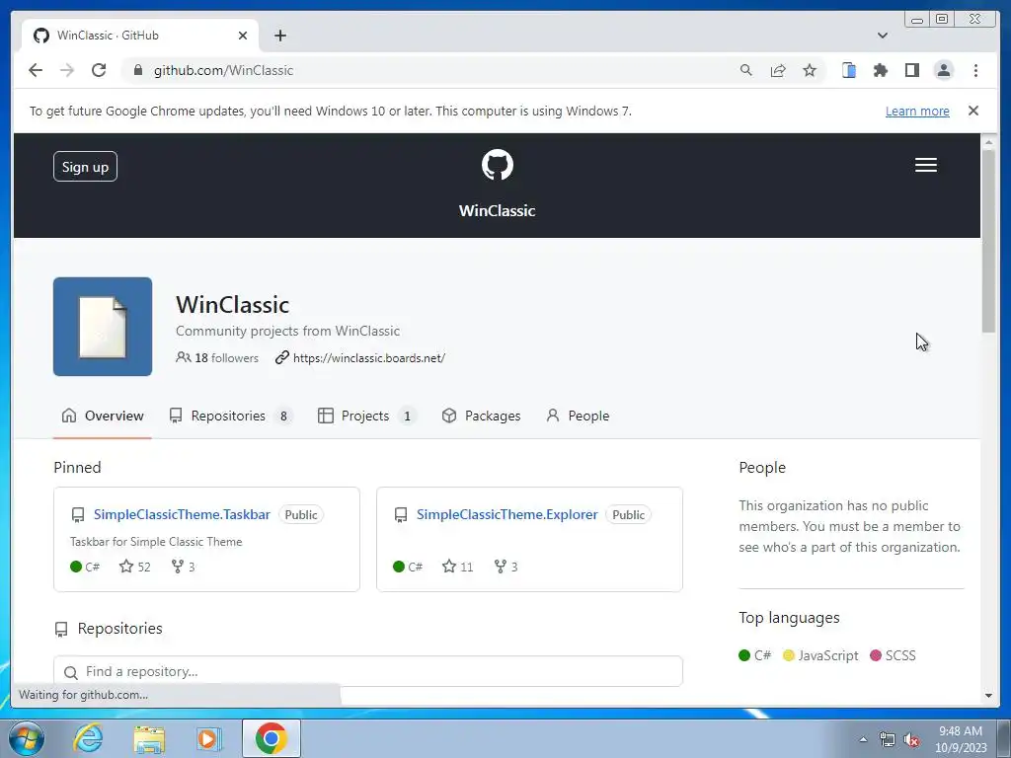1011x758 pixels.
Task: Filter by SCSS in Top languages
Action: pos(893,655)
